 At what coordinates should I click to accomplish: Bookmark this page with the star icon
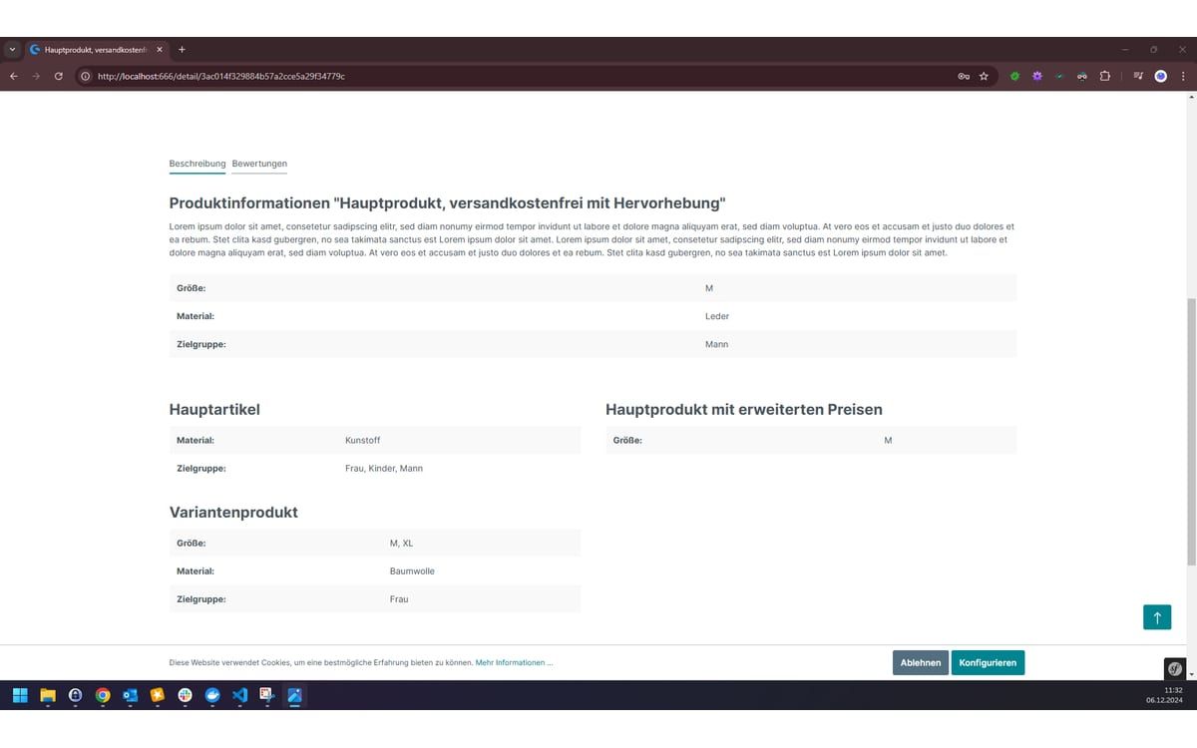(984, 76)
